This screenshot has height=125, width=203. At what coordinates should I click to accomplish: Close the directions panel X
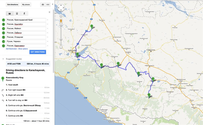tap(49, 12)
